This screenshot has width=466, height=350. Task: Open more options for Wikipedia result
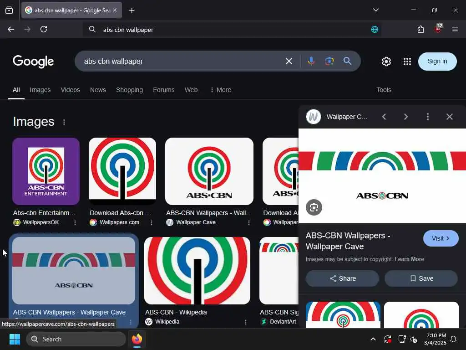(x=245, y=322)
